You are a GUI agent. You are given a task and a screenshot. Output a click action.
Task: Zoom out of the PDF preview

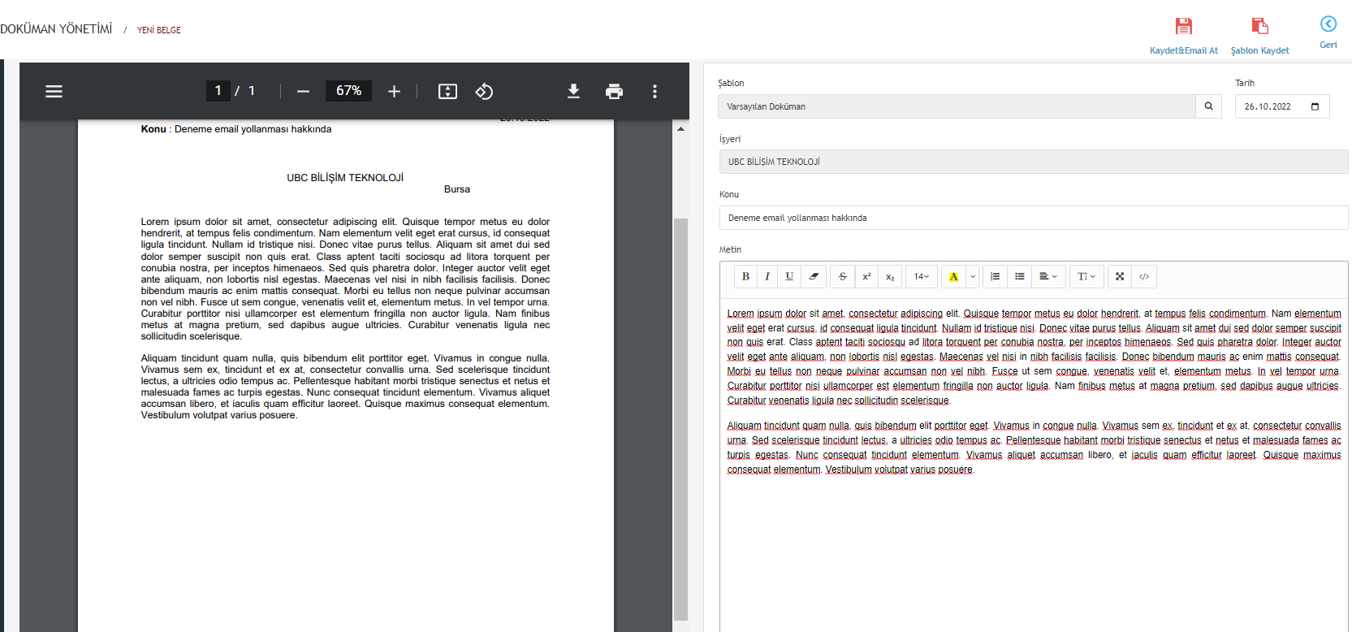303,92
